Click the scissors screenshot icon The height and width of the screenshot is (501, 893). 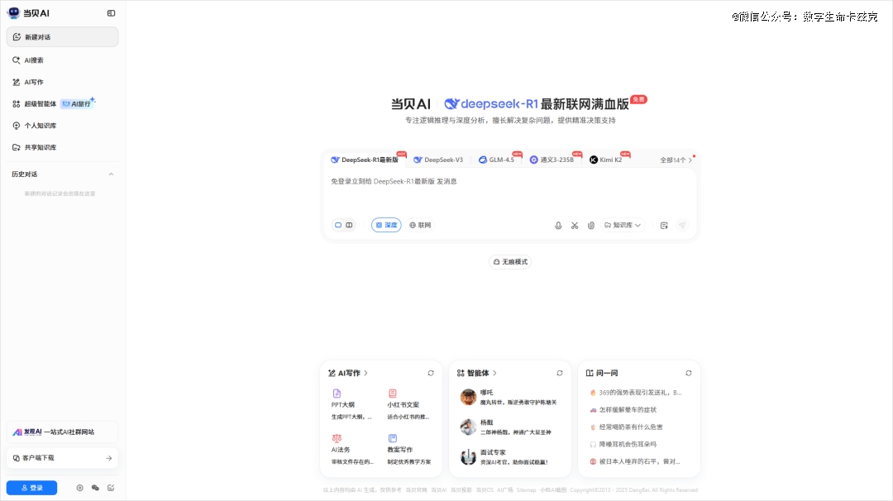pyautogui.click(x=575, y=226)
